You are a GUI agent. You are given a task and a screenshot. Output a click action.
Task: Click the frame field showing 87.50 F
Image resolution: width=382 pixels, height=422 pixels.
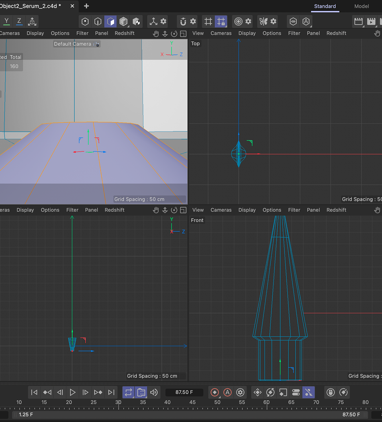point(184,392)
